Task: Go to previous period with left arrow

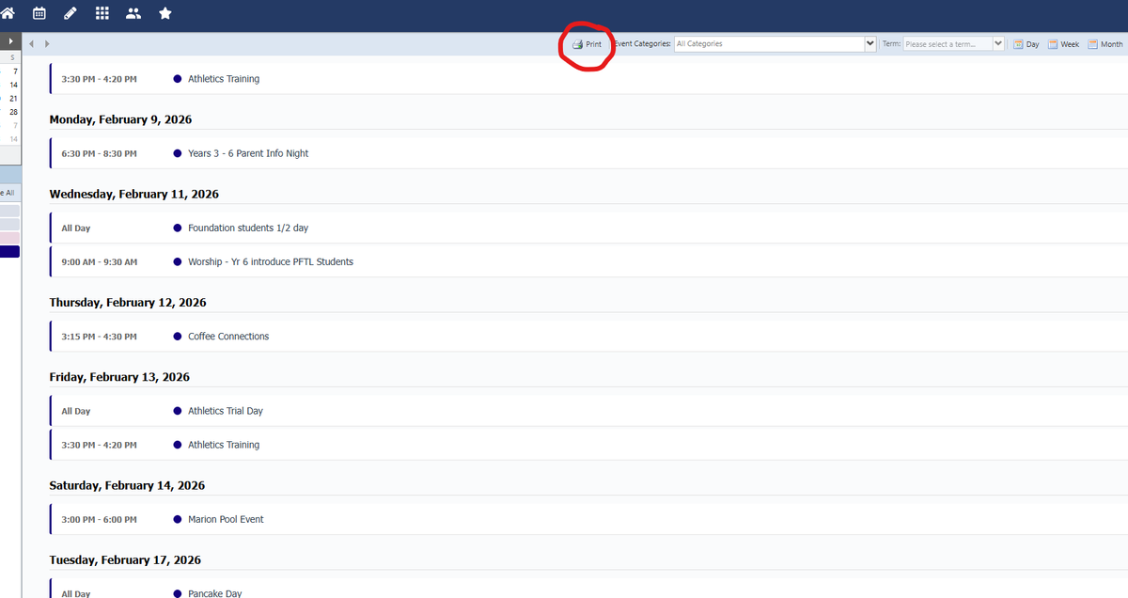Action: click(32, 43)
